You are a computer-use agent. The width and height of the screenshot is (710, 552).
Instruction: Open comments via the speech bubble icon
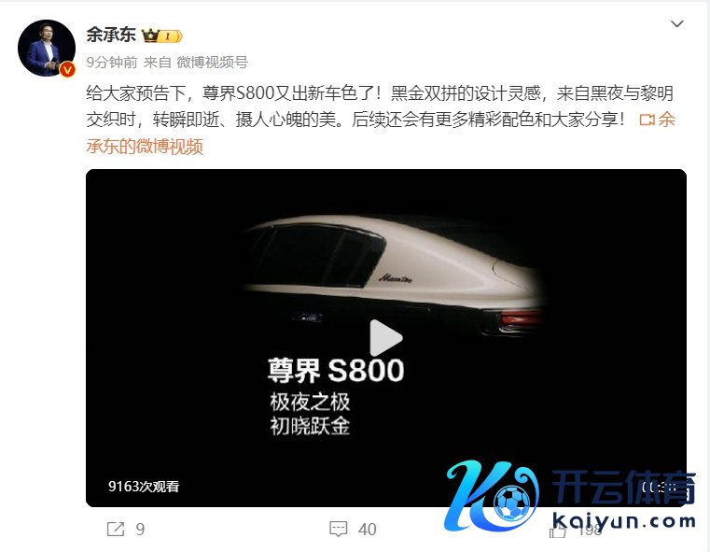[x=339, y=529]
